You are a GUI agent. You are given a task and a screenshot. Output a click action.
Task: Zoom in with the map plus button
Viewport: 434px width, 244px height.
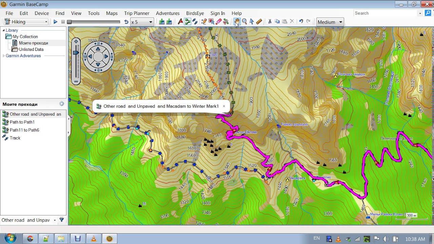click(76, 41)
